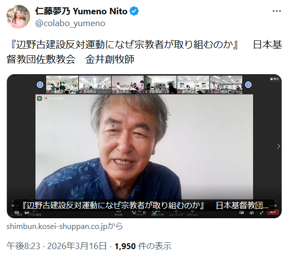289x257 pixels.
Task: Open the @colabo_yumeno handle link
Action: point(70,24)
